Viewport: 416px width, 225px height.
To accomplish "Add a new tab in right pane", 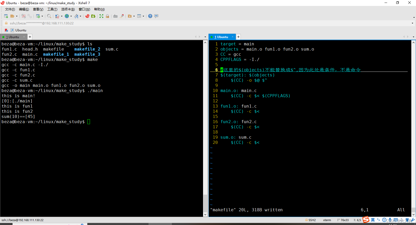I will click(x=238, y=37).
